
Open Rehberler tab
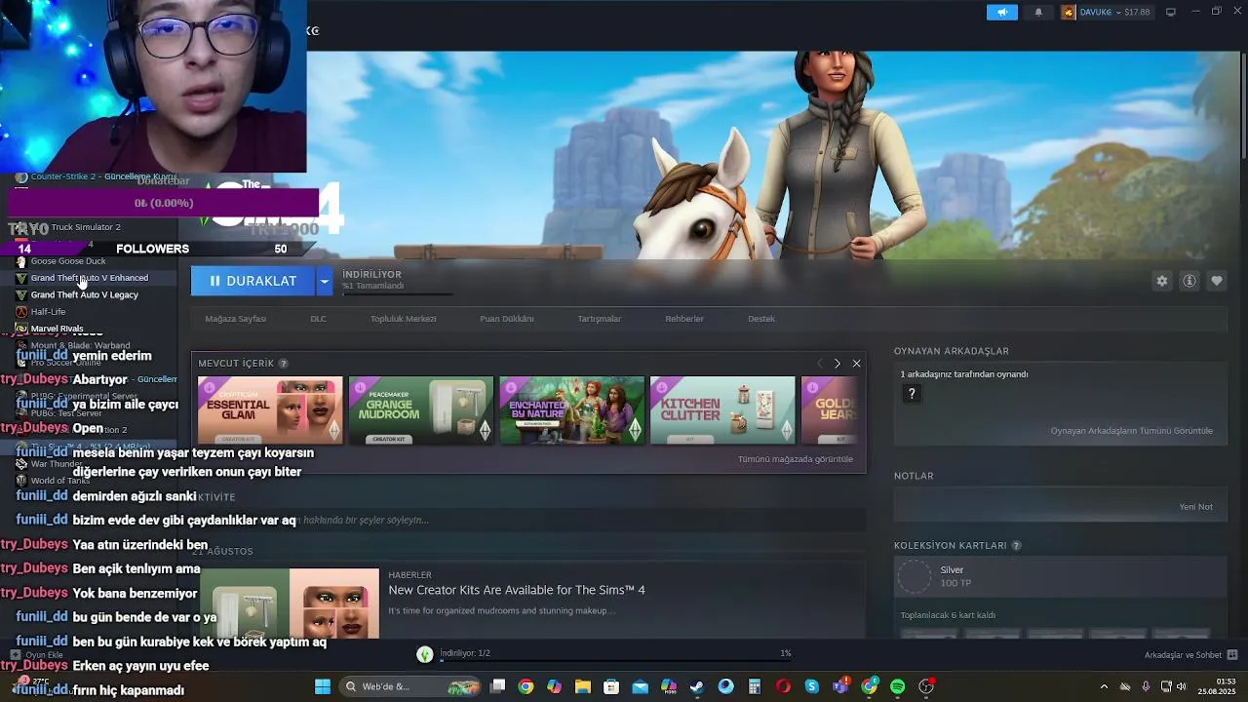tap(684, 319)
